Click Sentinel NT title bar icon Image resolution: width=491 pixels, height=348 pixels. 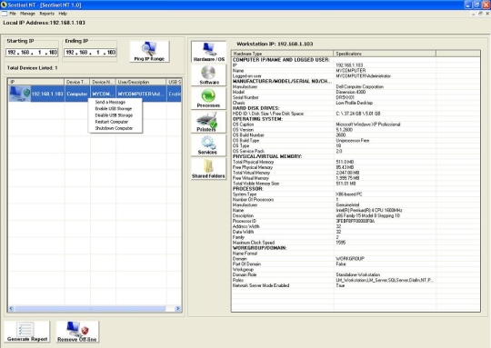tap(4, 5)
